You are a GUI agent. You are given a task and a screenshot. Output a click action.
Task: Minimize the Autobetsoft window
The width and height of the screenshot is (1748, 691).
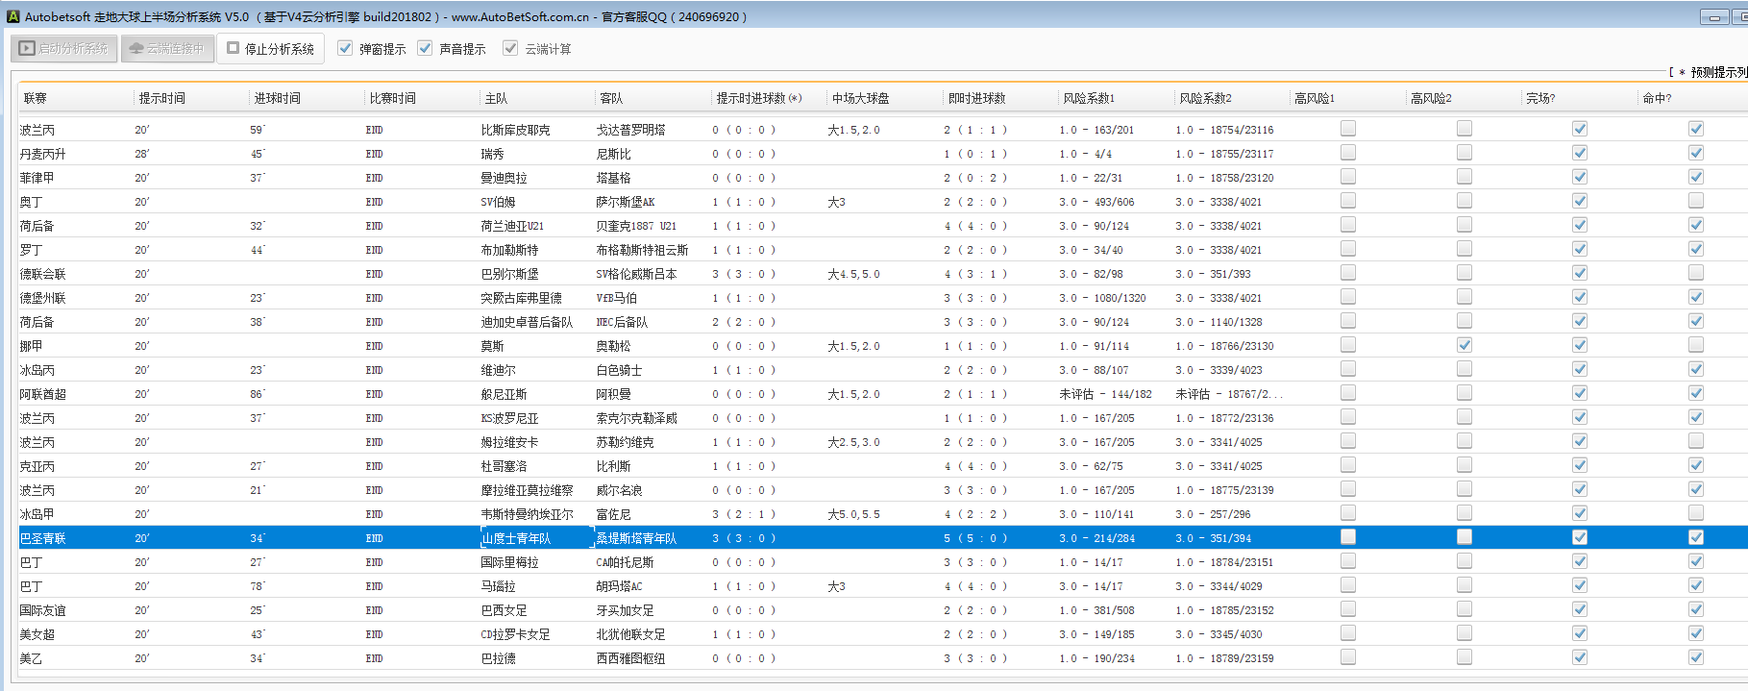[x=1713, y=16]
